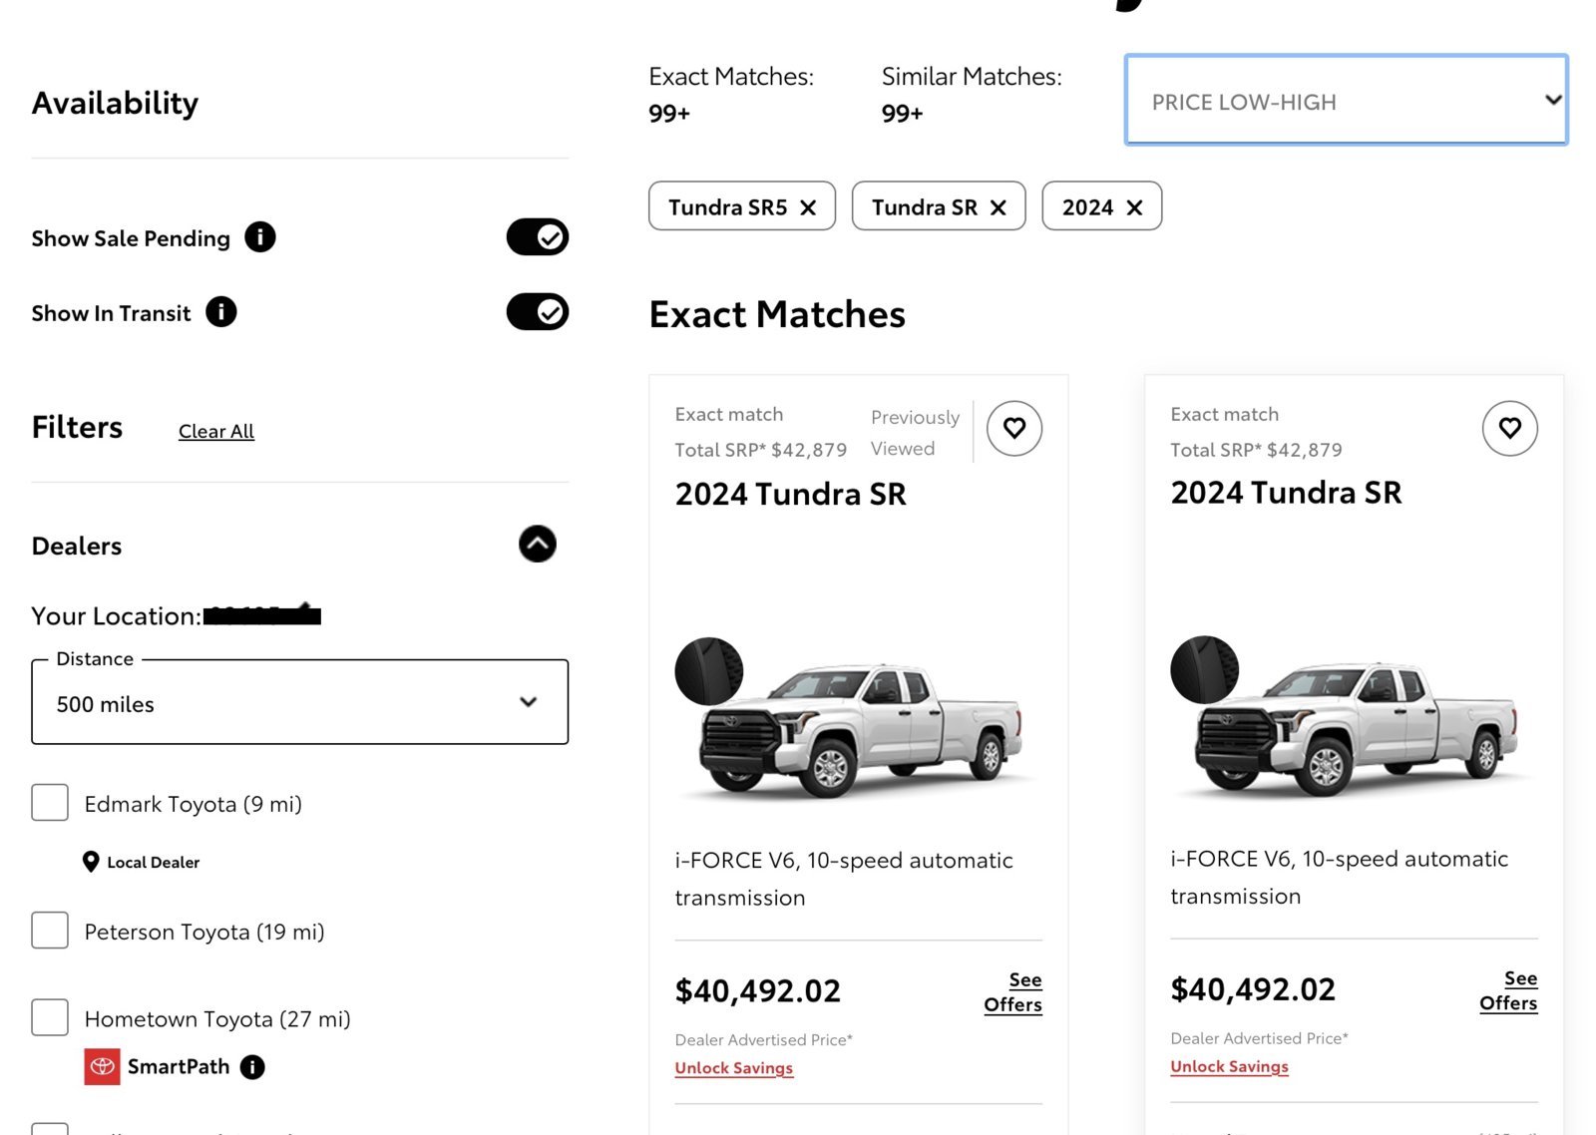Check Edmark Toyota (9 mi) checkbox

pos(50,803)
